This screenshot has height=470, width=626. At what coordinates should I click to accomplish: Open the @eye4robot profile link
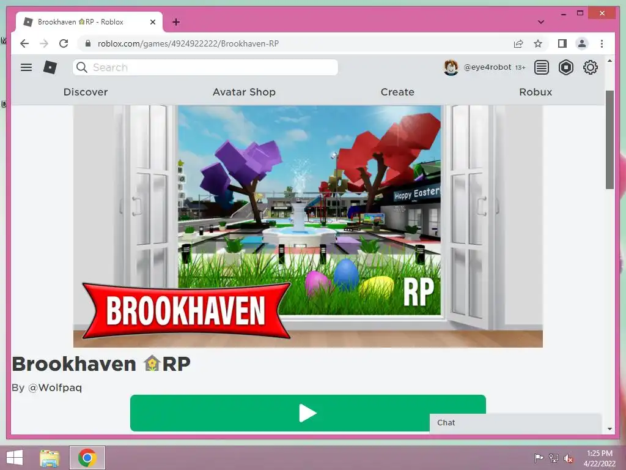click(x=487, y=67)
